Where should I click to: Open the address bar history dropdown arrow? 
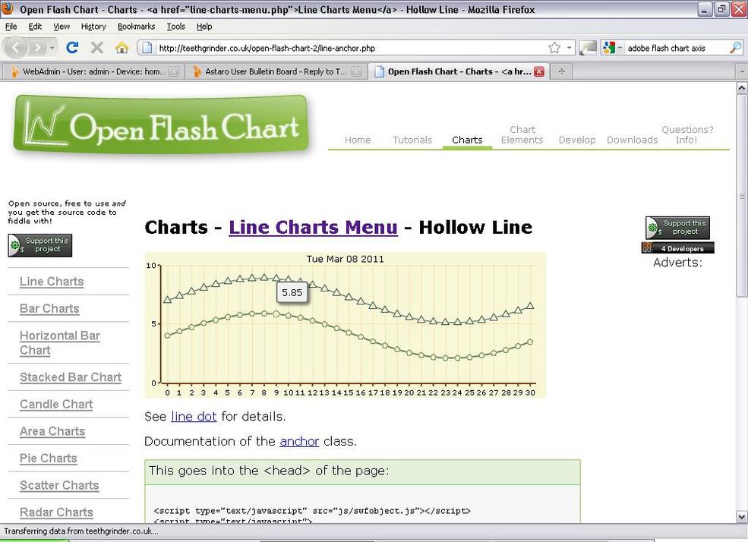coord(569,48)
